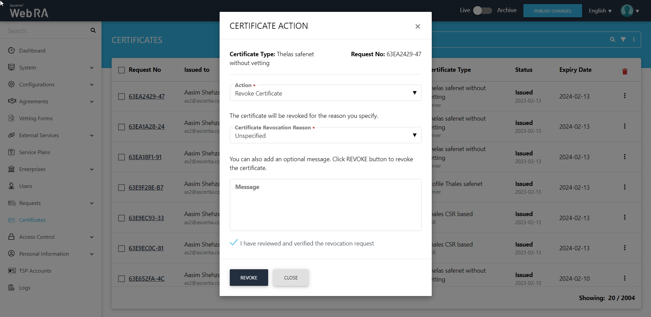Click the certificates list search icon
The width and height of the screenshot is (651, 317).
(x=612, y=40)
